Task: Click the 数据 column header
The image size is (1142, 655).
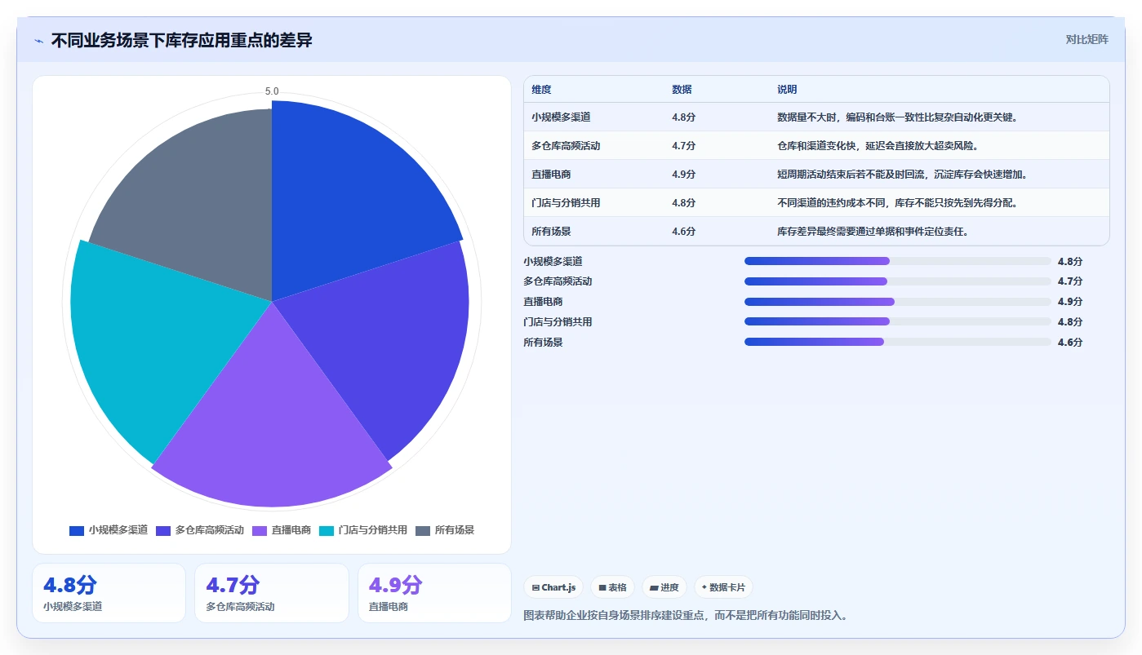Action: coord(682,90)
